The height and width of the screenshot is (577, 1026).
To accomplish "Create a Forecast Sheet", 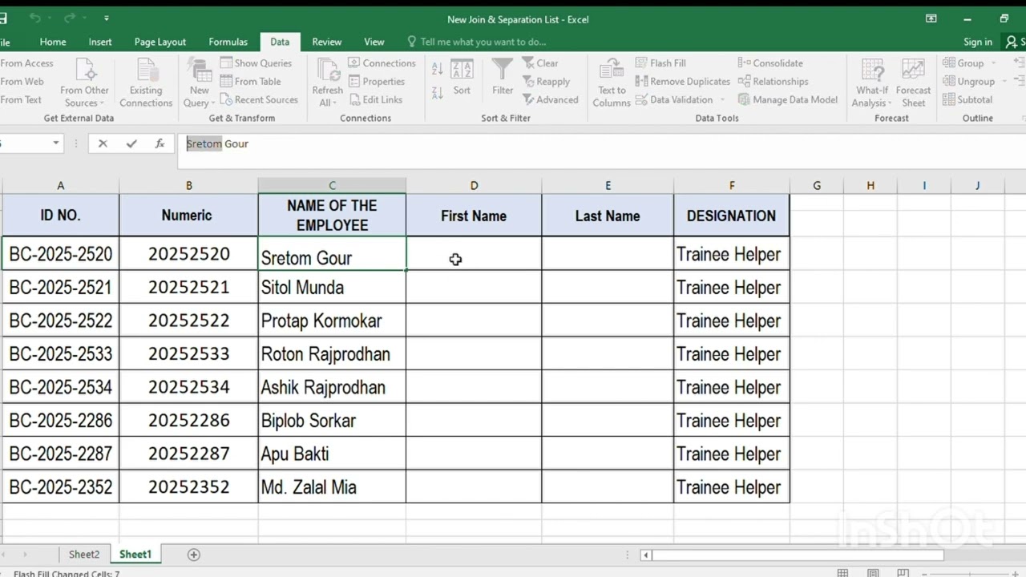I will pos(913,83).
